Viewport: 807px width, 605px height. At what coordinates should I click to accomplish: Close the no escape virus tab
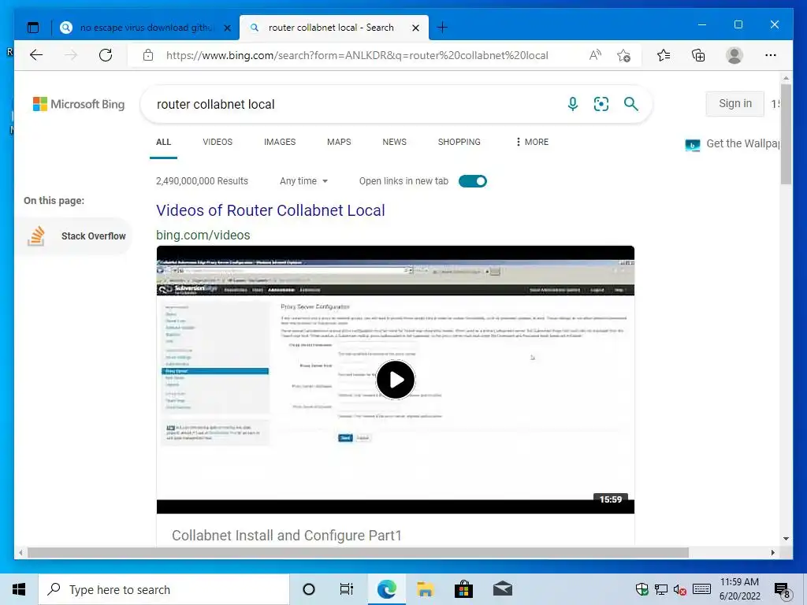pos(227,28)
